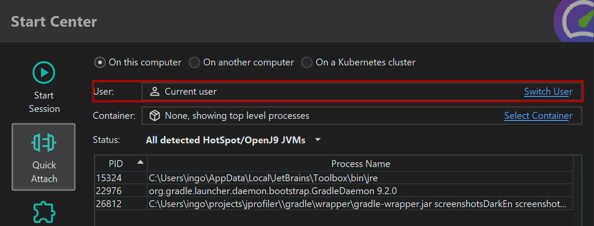
Task: Click the container box icon
Action: [154, 116]
